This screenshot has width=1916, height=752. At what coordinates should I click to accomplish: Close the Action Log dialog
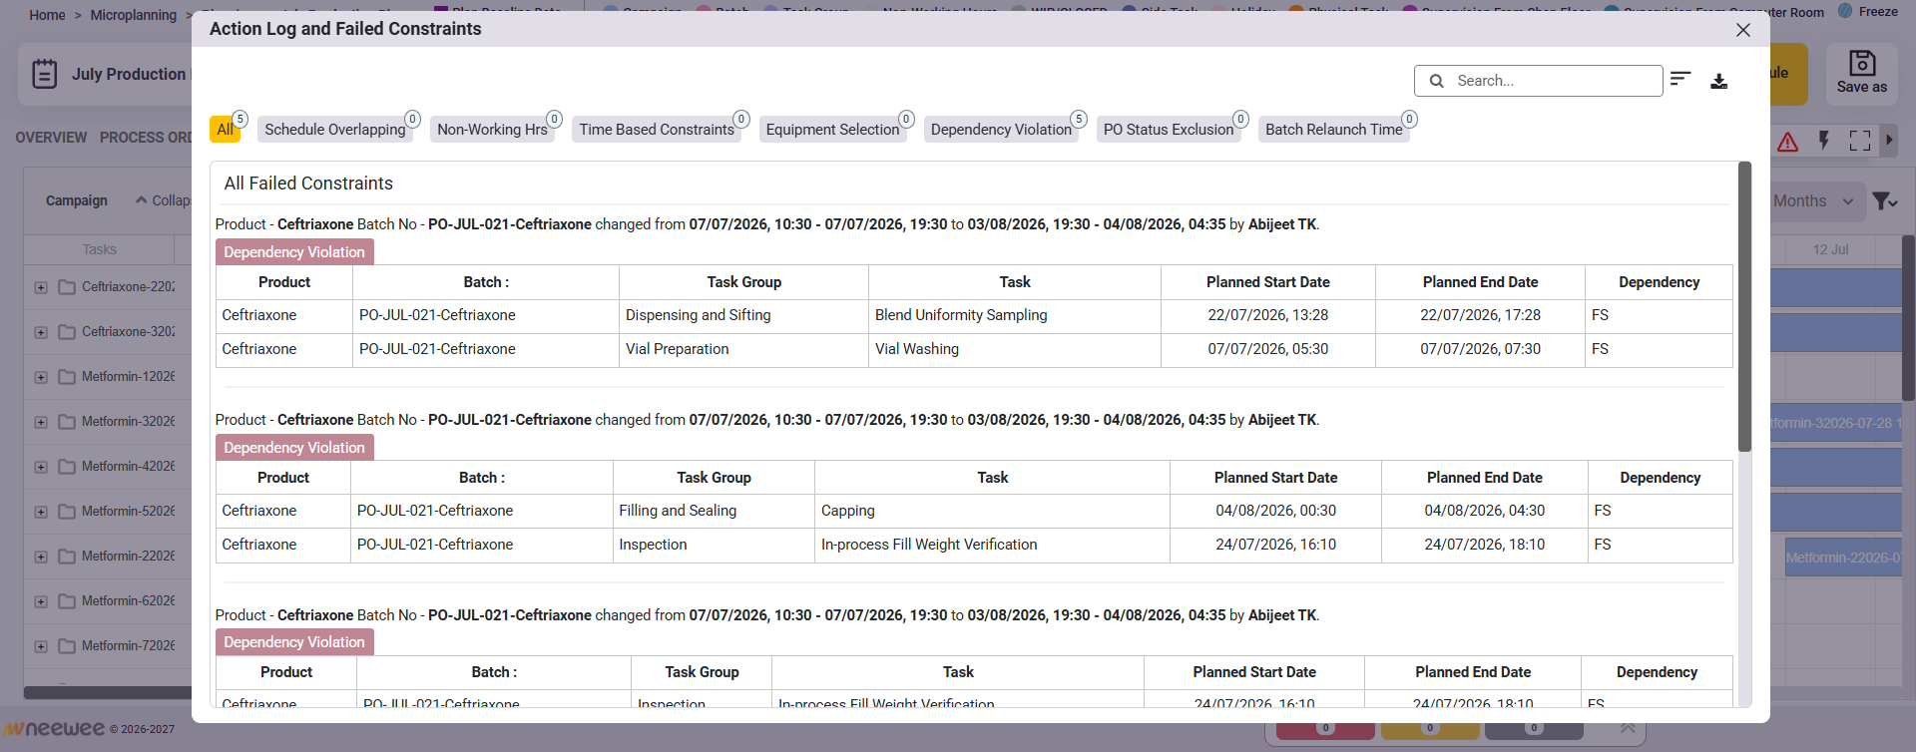point(1743,30)
